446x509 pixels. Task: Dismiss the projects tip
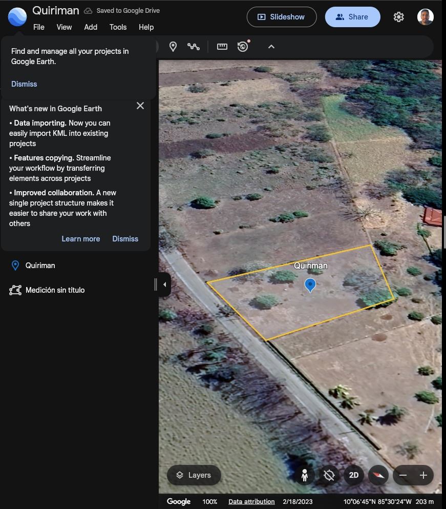[24, 84]
